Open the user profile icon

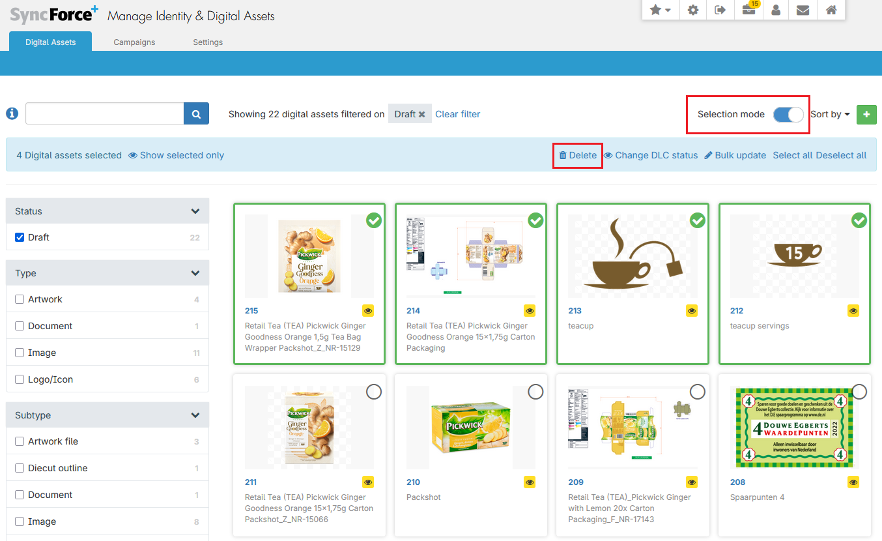tap(776, 10)
